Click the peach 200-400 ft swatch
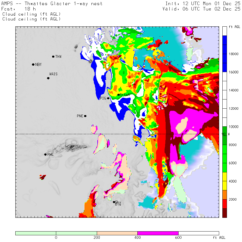 pyautogui.click(x=117, y=233)
